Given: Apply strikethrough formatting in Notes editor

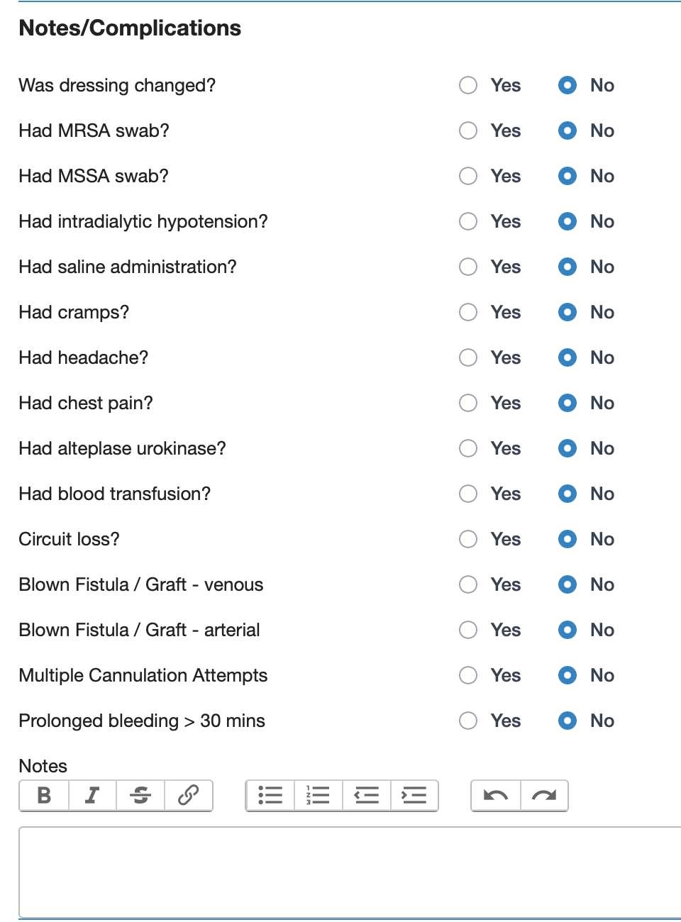Looking at the screenshot, I should 140,796.
